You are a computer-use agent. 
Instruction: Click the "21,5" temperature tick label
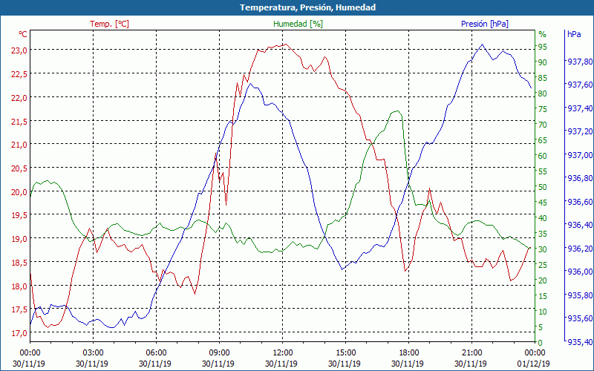click(x=19, y=121)
